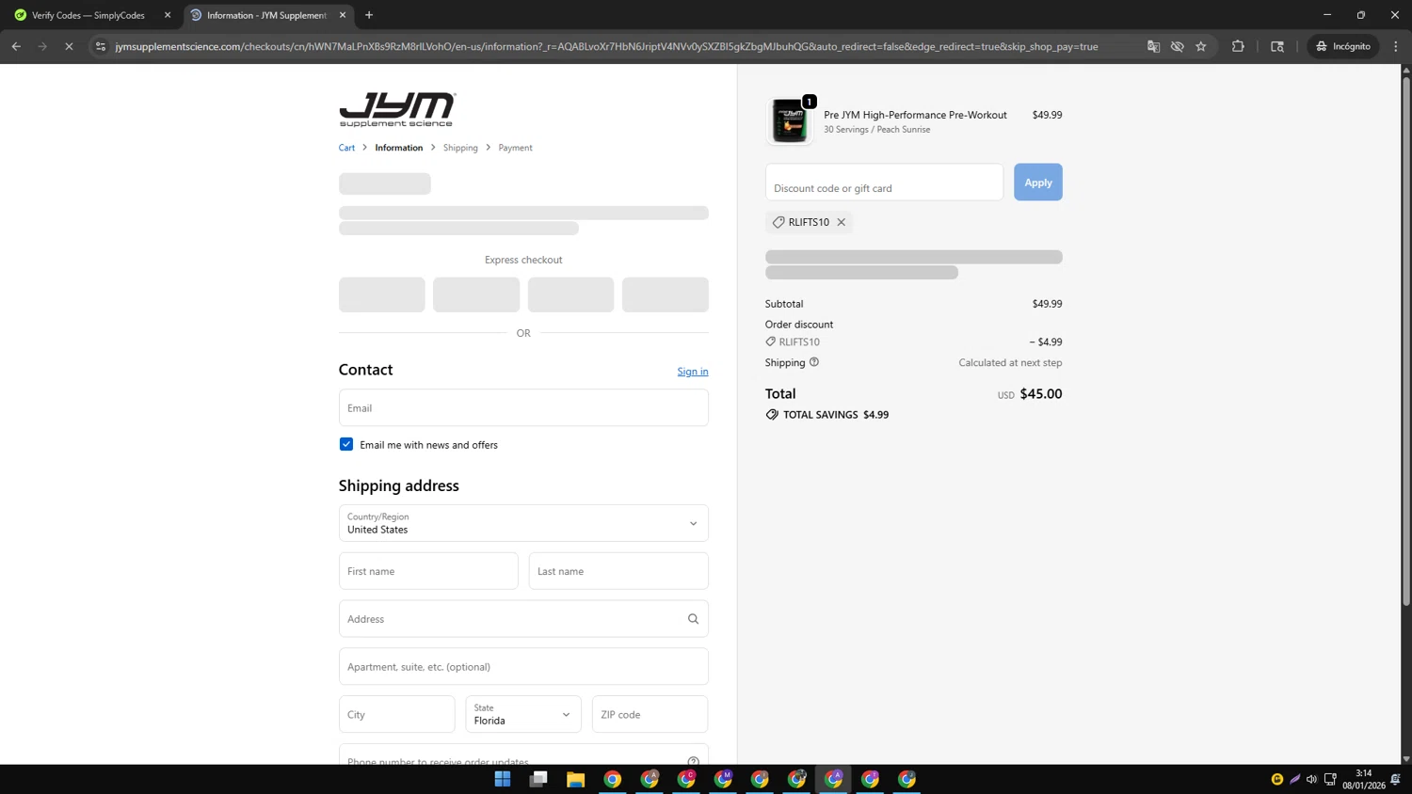Click the Total $45.00 amount

click(x=1041, y=394)
